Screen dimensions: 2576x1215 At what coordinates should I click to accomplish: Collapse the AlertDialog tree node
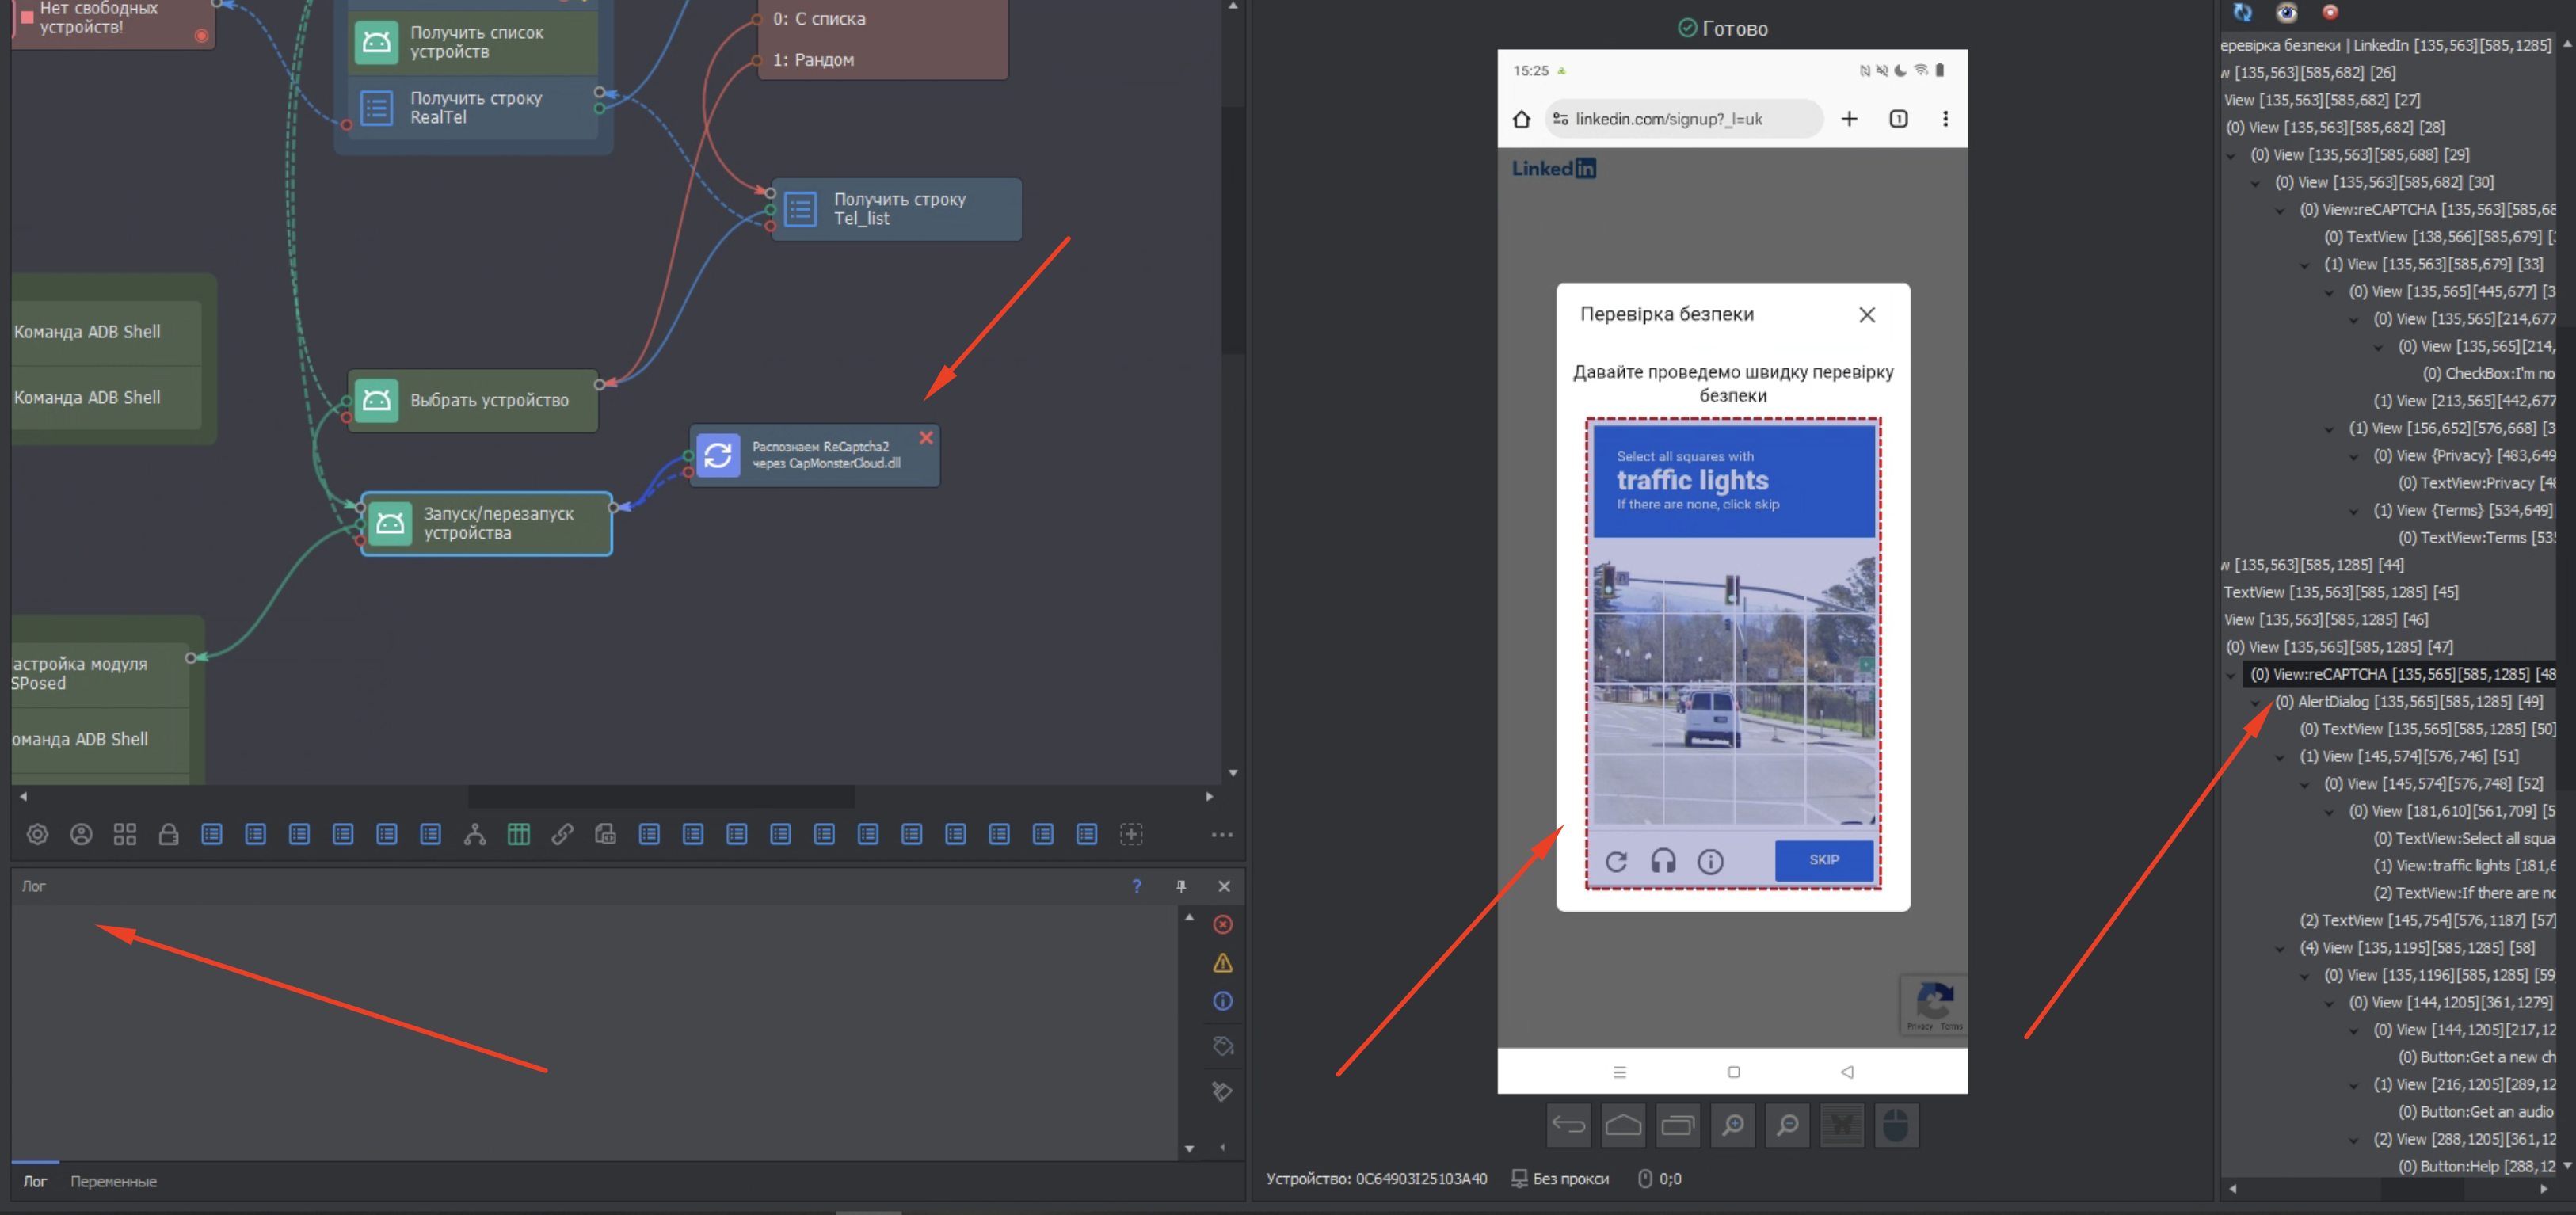point(2255,702)
